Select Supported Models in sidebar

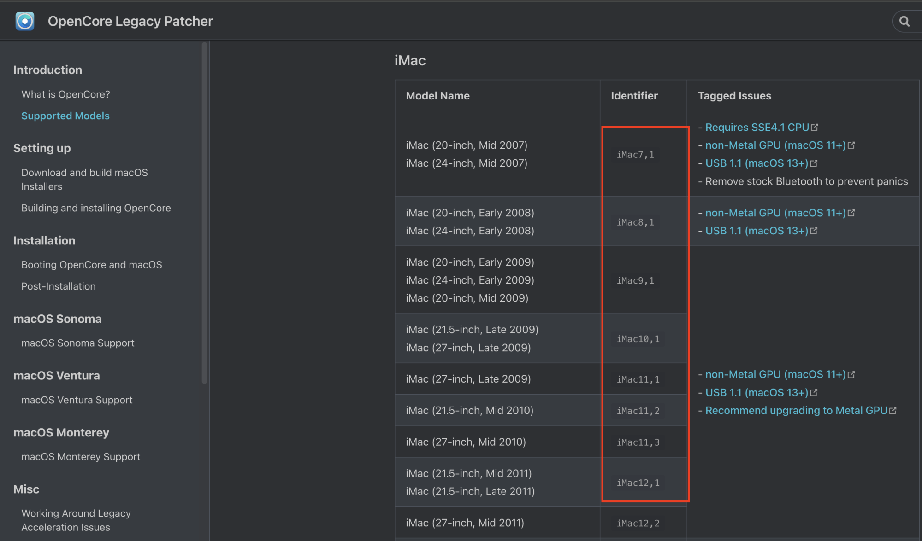pos(65,116)
